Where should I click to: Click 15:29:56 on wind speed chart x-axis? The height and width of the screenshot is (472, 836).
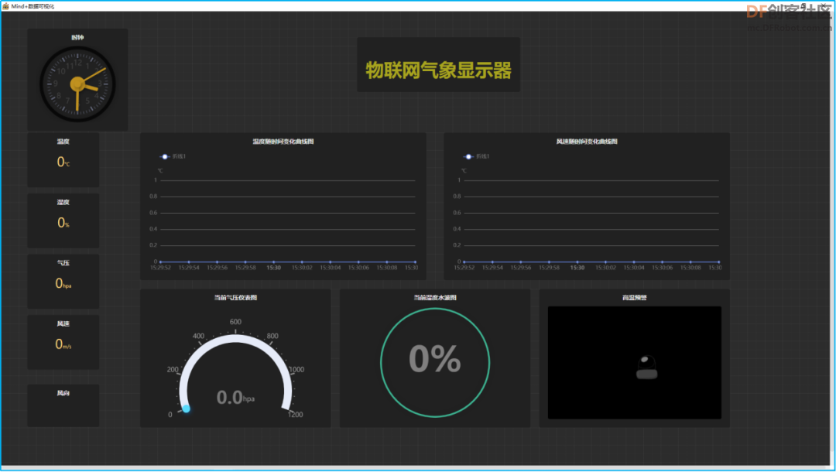tap(520, 268)
